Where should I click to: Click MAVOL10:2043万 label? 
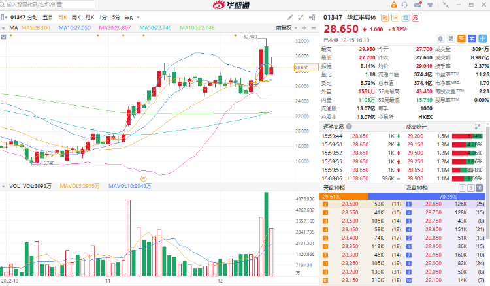click(x=130, y=186)
